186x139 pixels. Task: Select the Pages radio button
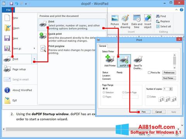[104, 97]
